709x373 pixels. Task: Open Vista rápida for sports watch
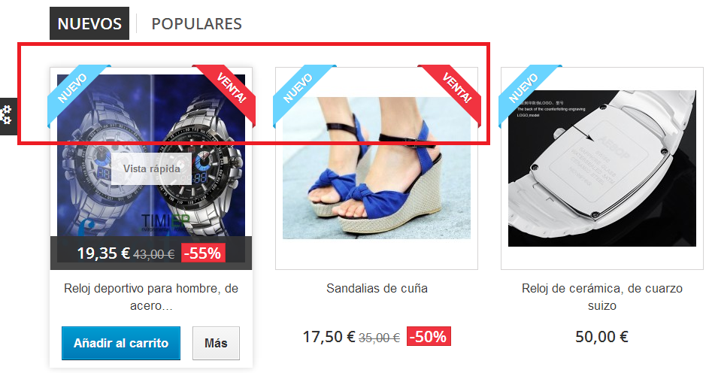pos(151,168)
